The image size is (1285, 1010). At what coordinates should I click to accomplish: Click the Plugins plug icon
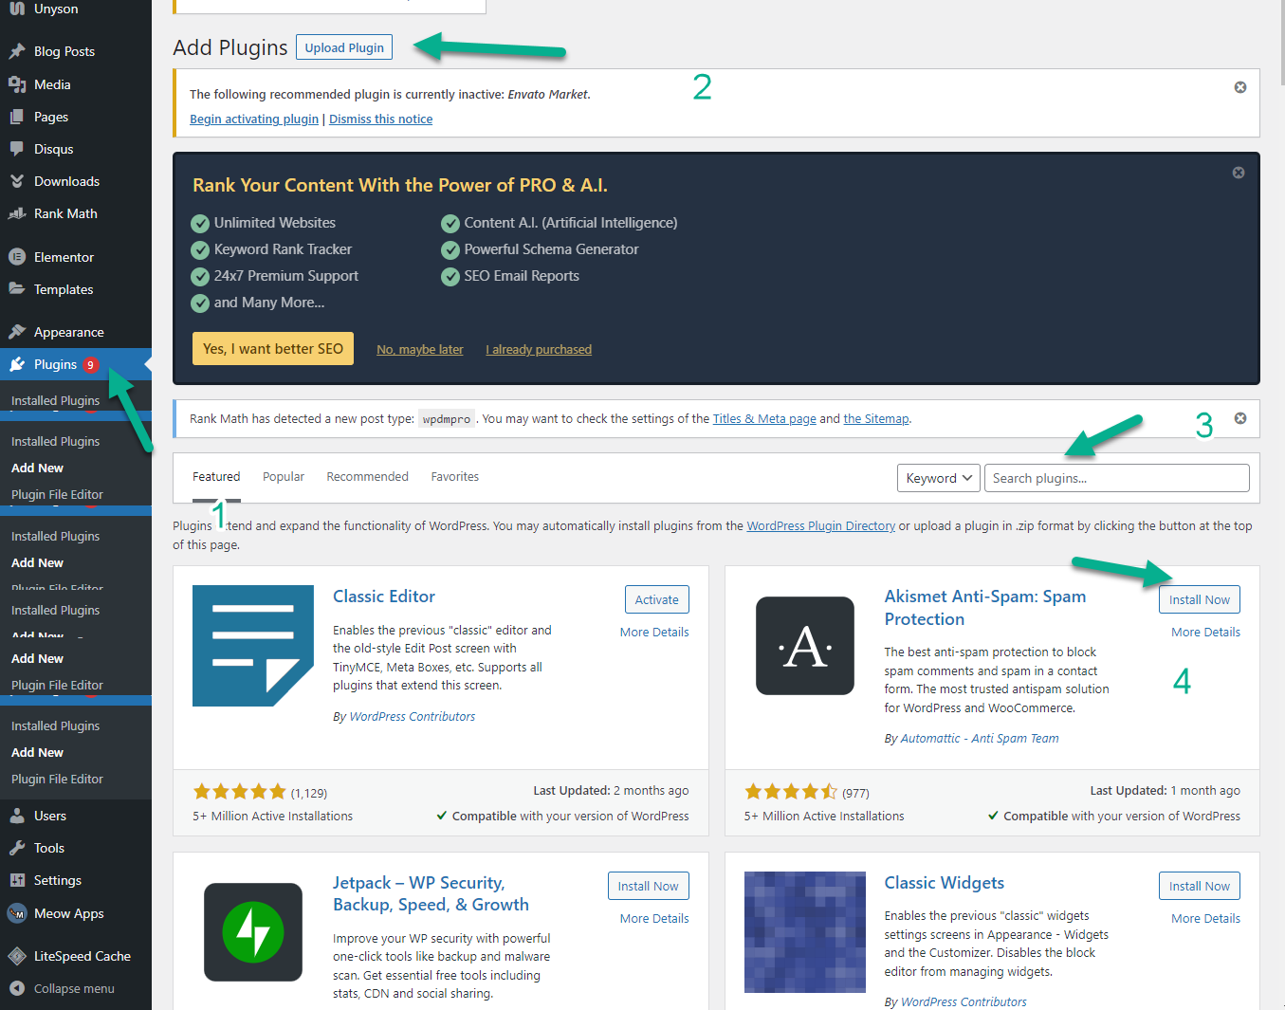(17, 364)
